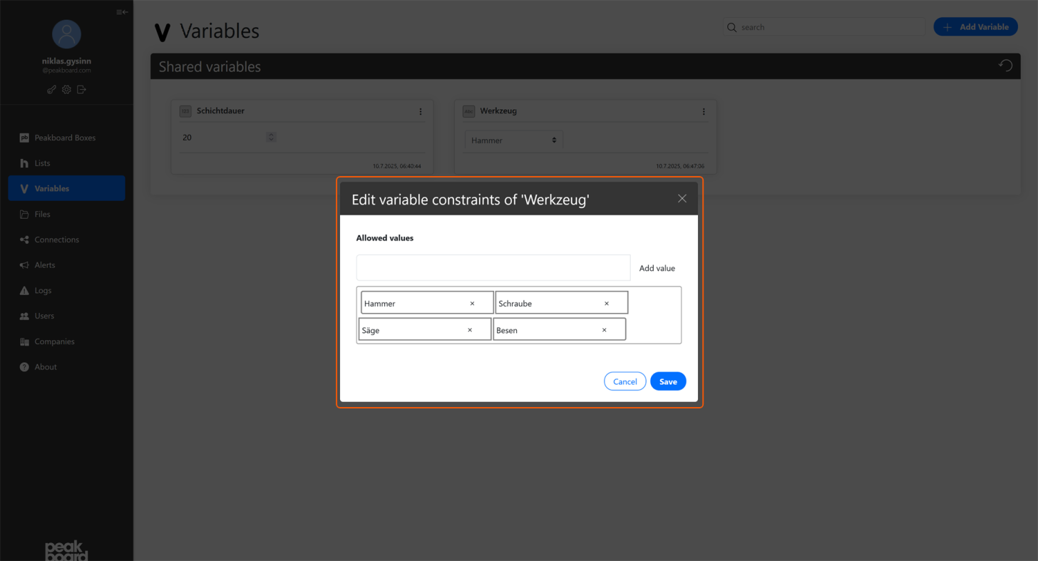Click Add value button

click(657, 268)
